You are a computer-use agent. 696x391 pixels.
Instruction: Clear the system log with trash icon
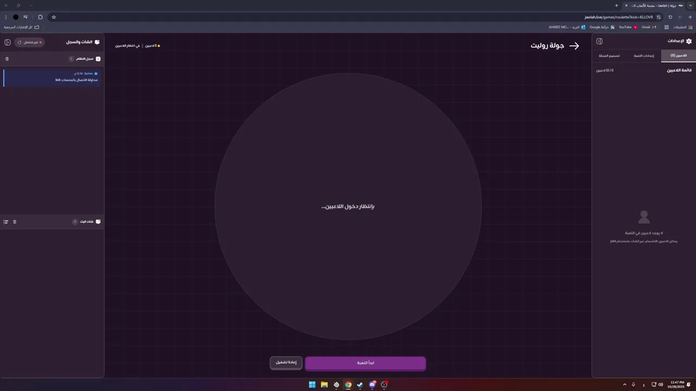click(x=7, y=59)
